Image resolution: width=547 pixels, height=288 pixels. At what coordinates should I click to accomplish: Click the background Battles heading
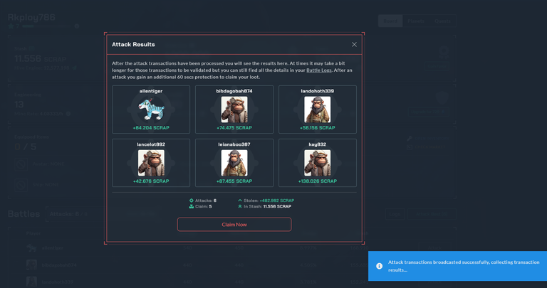click(24, 214)
